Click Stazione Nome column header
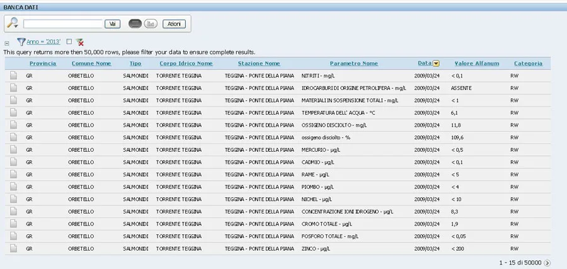567x269 pixels. (x=259, y=63)
